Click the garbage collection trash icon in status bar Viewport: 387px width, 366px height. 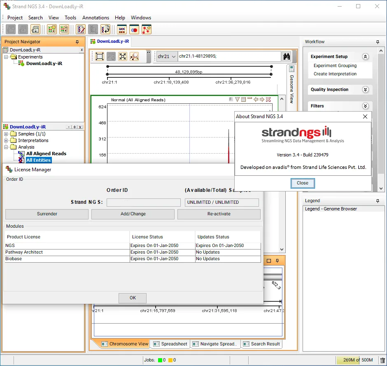(382, 360)
